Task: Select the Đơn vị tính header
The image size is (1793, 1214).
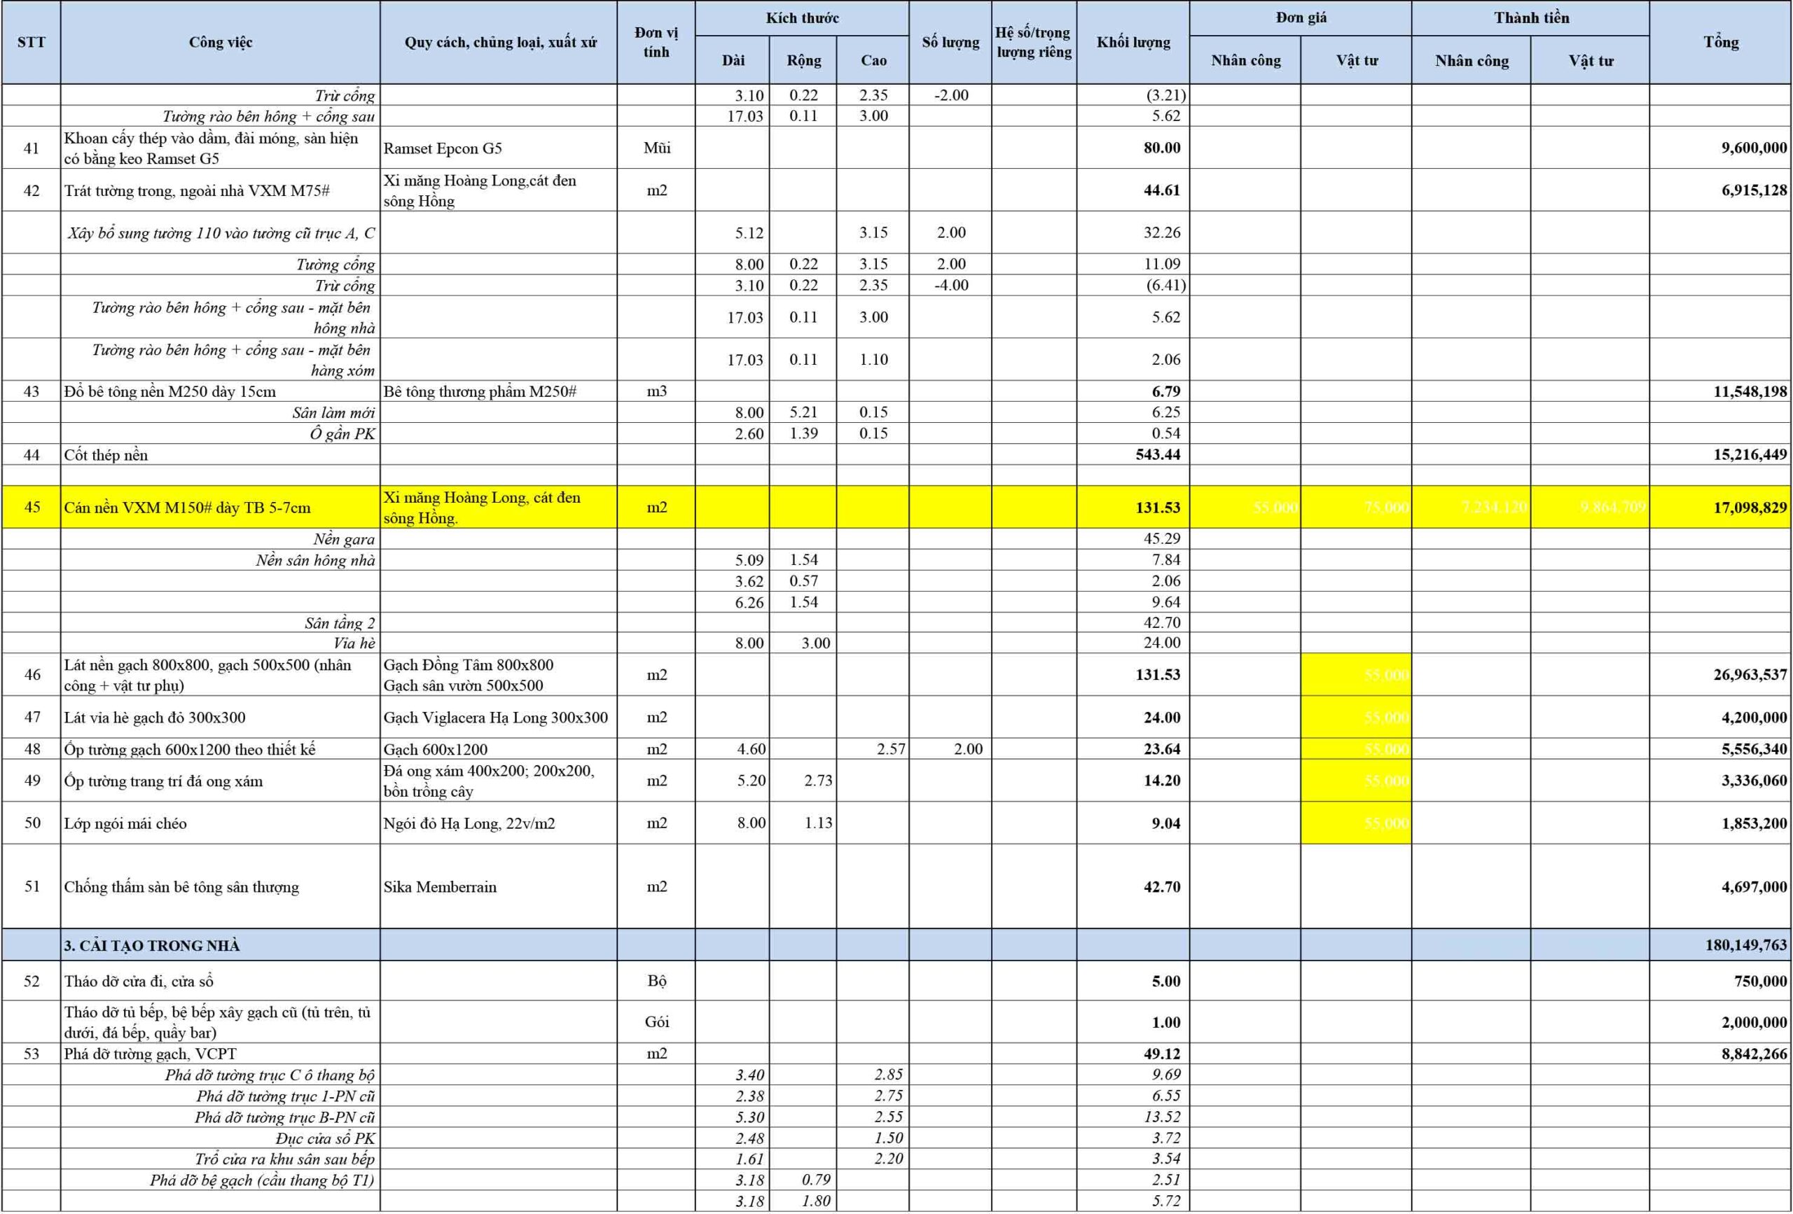Action: 656,43
